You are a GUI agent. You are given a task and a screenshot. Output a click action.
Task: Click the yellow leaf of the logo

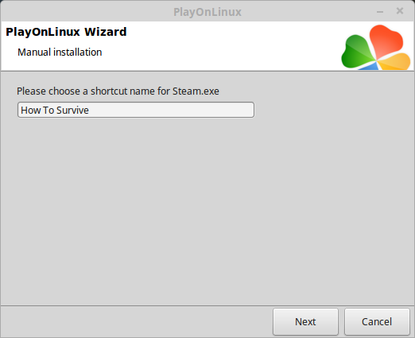tap(396, 62)
